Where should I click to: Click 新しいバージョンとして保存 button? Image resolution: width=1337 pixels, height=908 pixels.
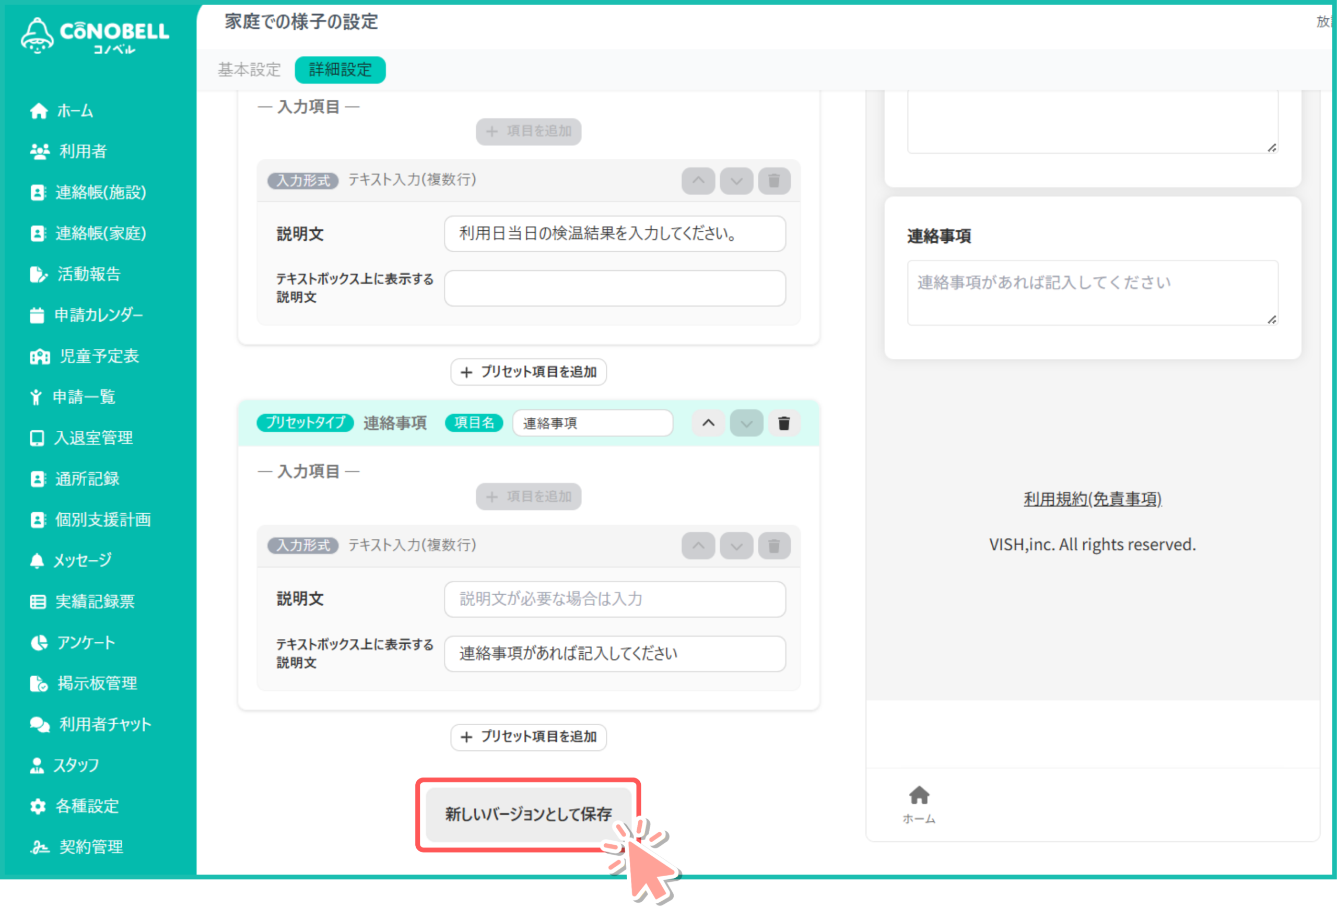528,813
